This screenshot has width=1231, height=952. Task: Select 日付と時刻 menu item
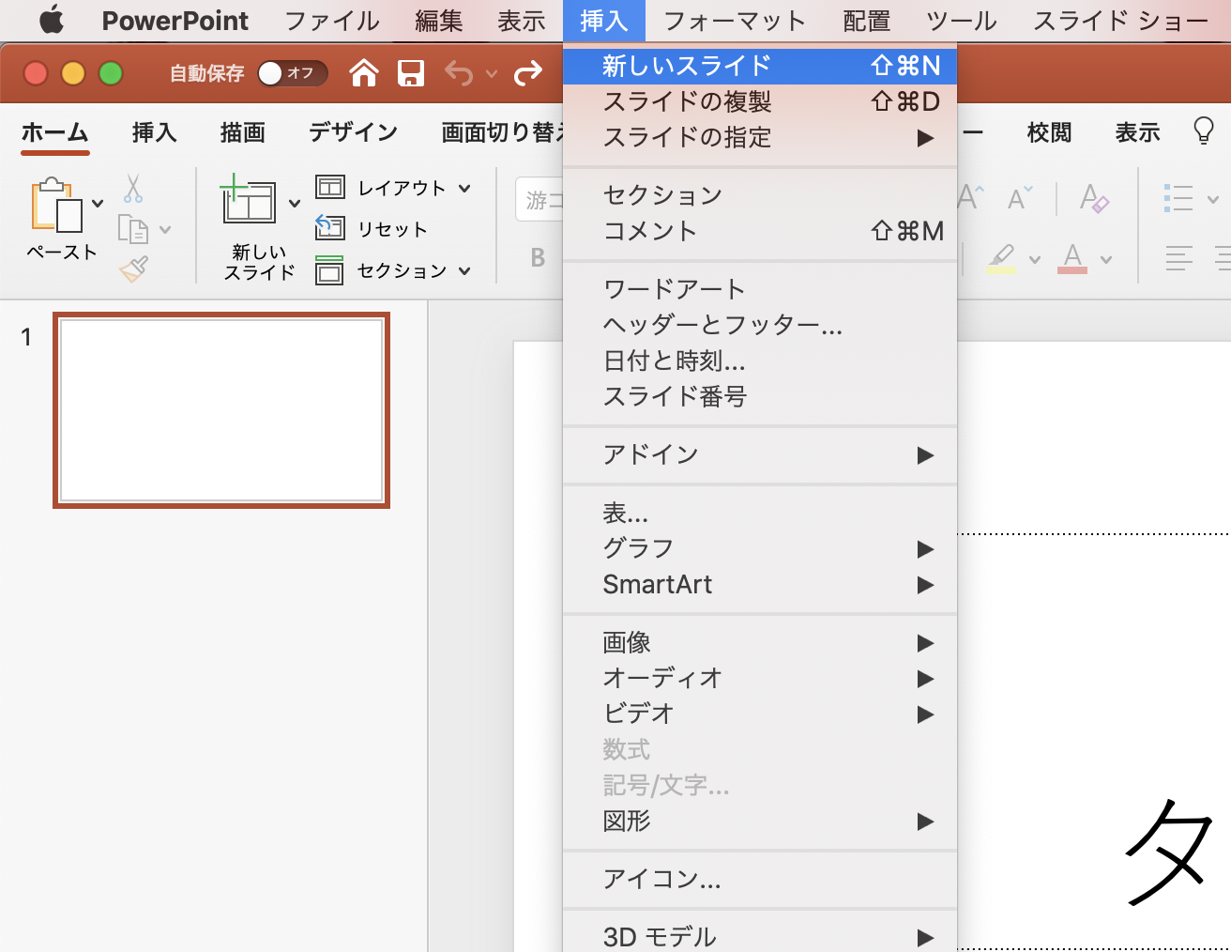point(760,361)
